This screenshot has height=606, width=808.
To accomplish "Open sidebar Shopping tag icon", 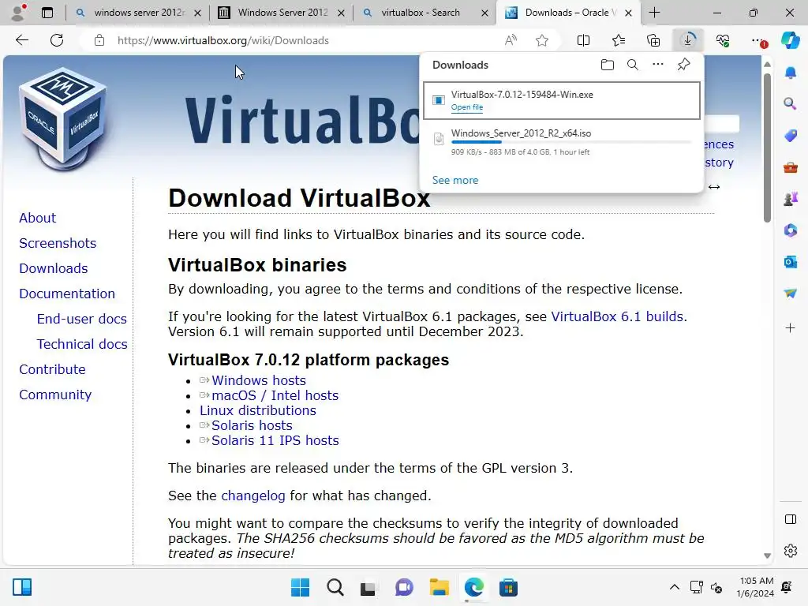I will coord(791,136).
